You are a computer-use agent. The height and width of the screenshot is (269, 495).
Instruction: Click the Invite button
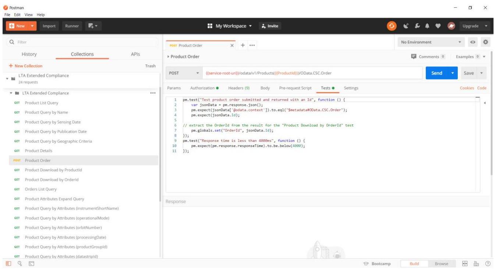[270, 26]
